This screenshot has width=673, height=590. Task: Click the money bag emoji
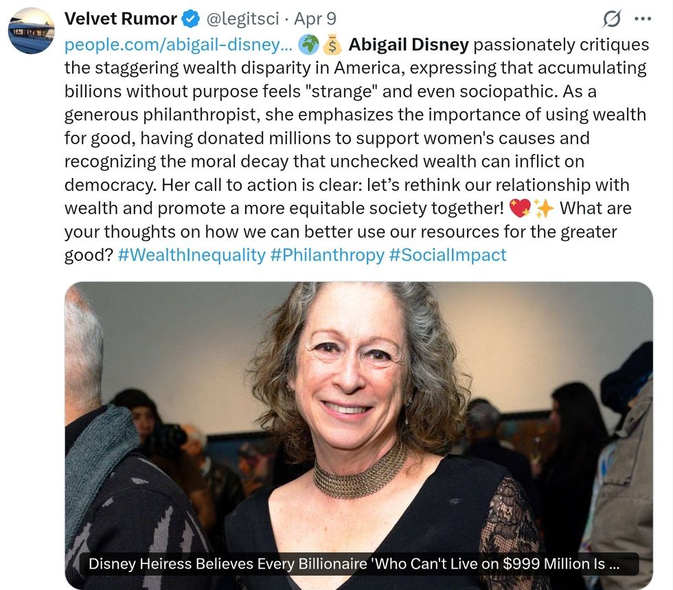click(332, 45)
